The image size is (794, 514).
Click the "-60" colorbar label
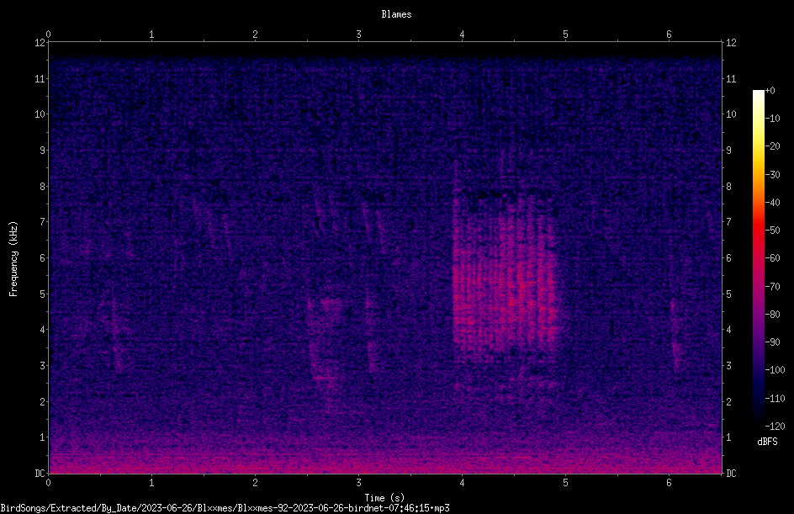point(772,258)
